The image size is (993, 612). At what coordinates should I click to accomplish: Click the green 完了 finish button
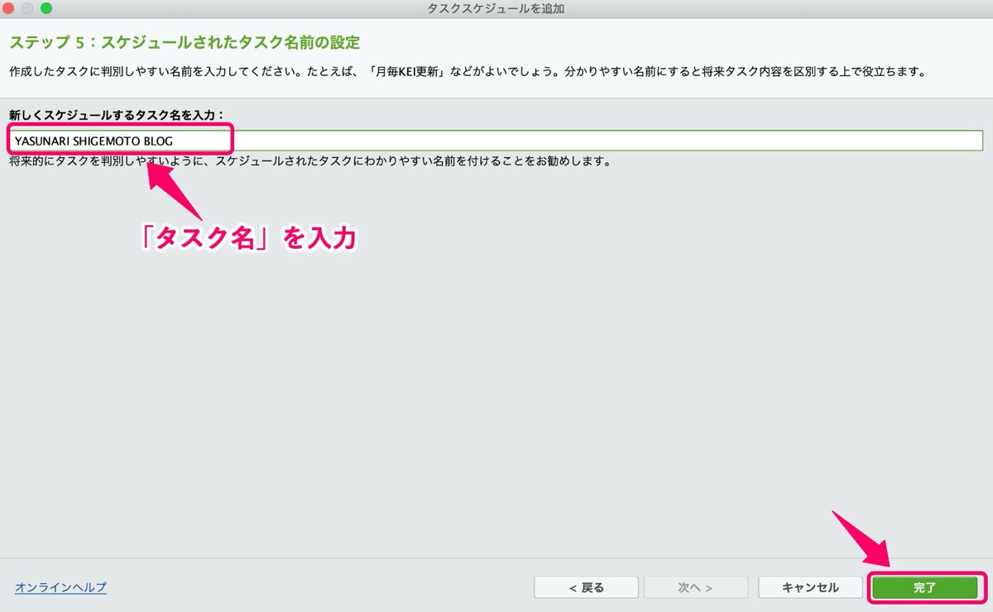pos(924,587)
